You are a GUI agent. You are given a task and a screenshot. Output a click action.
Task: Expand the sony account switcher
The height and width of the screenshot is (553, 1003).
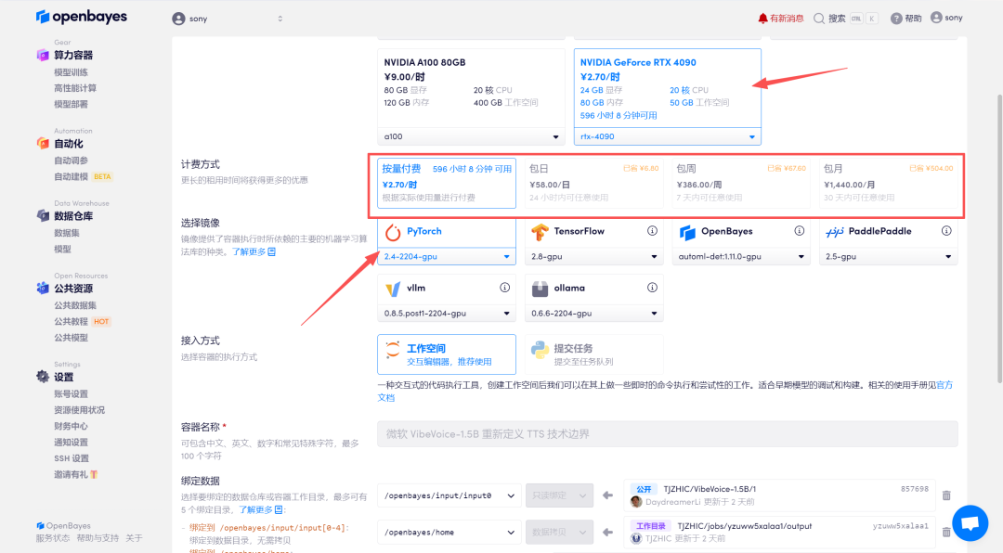(x=228, y=19)
